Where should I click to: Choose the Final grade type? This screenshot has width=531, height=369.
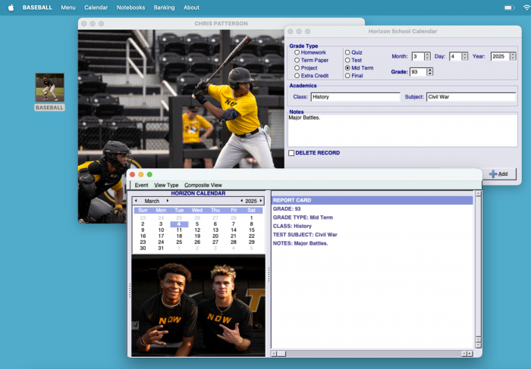click(348, 76)
